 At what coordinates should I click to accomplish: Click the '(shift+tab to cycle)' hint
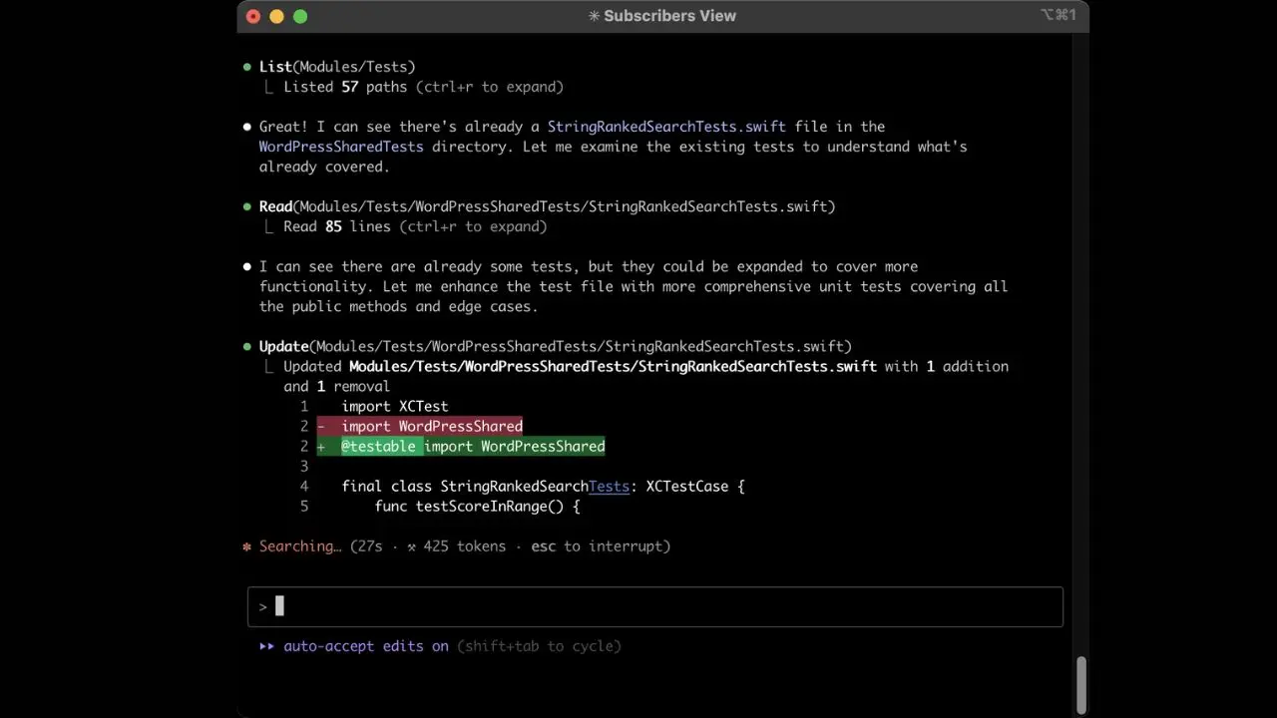539,645
